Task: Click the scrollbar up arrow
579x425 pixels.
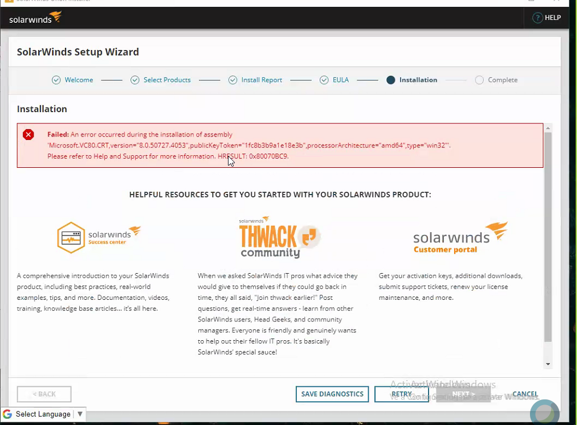Action: (548, 128)
